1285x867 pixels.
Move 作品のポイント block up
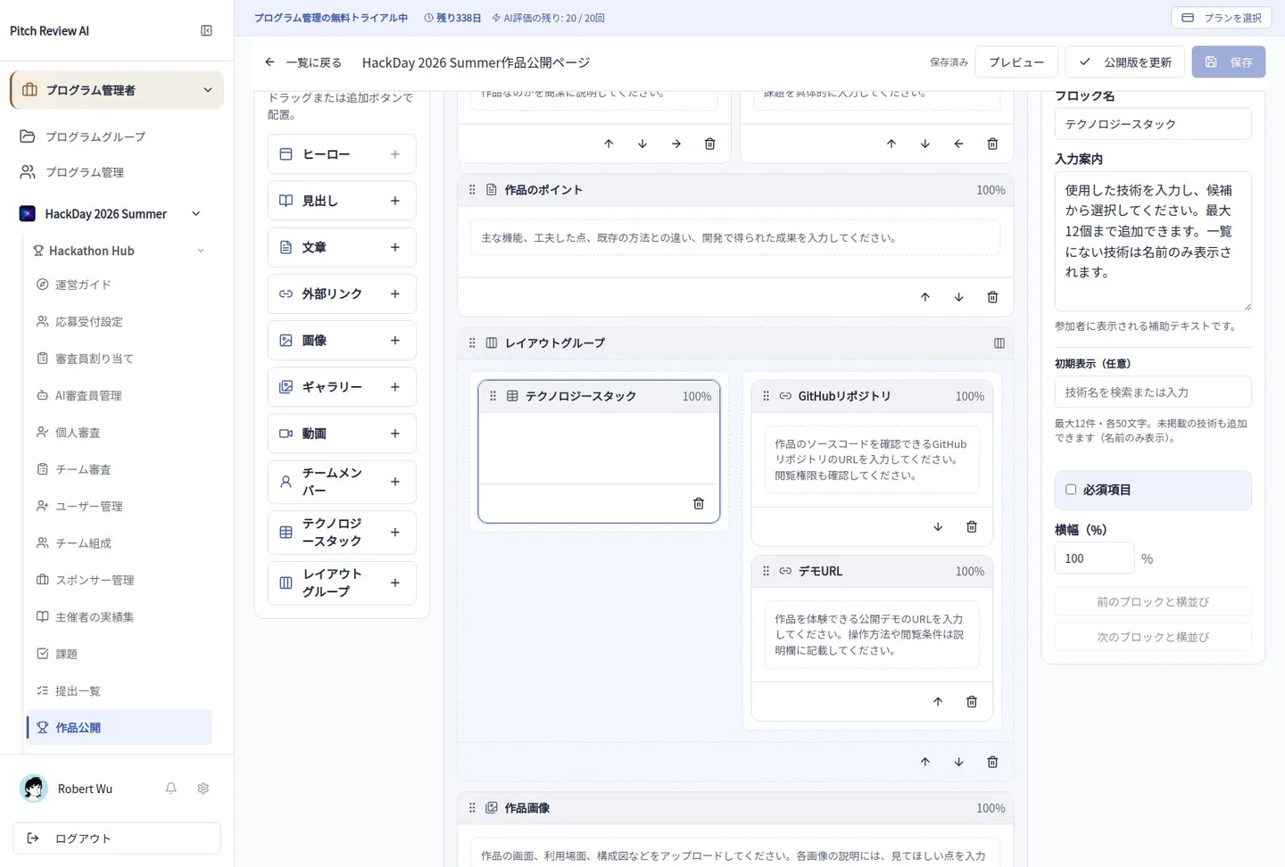pos(924,297)
